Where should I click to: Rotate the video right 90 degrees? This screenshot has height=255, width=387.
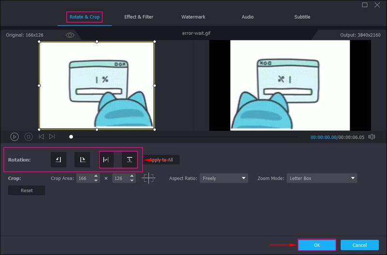click(82, 159)
